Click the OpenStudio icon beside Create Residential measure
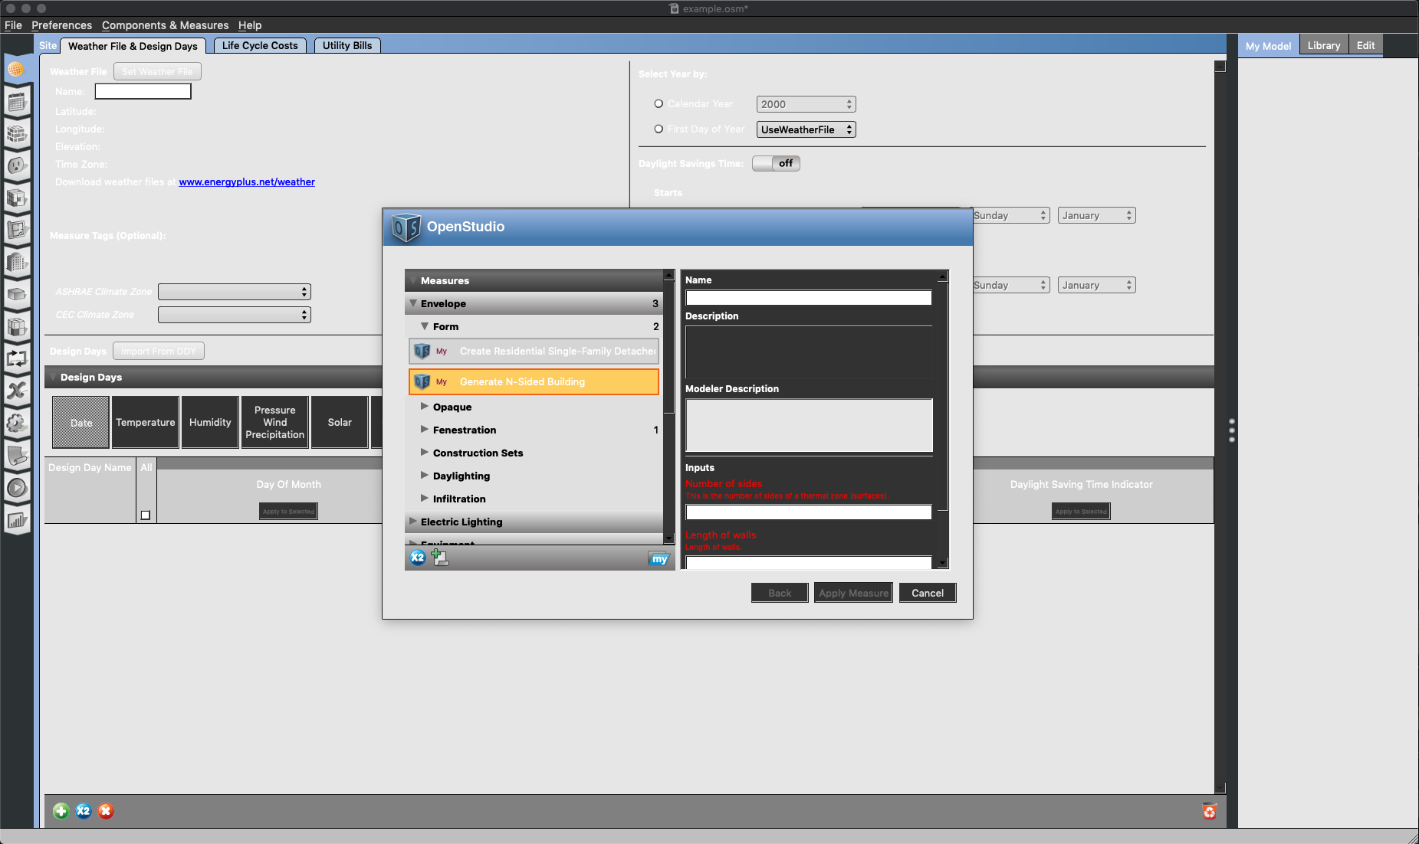The image size is (1419, 844). point(422,351)
